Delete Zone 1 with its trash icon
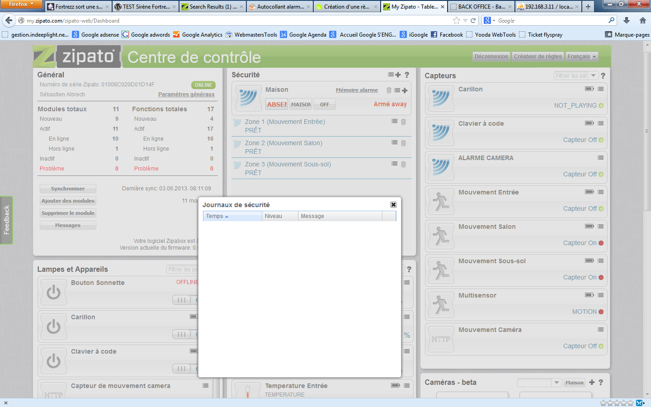This screenshot has width=651, height=407. 404,122
